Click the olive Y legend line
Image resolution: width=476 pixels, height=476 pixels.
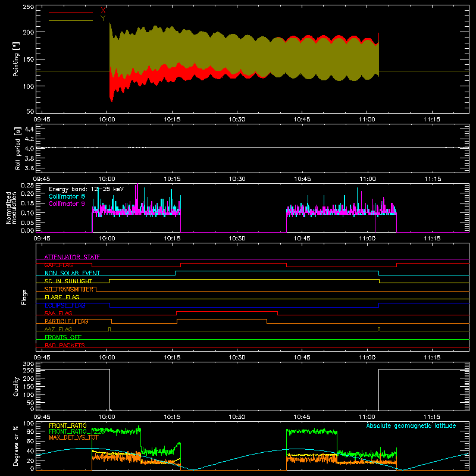(71, 20)
